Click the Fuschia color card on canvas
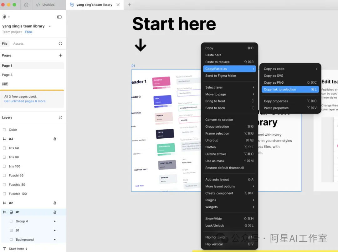 coord(161,81)
